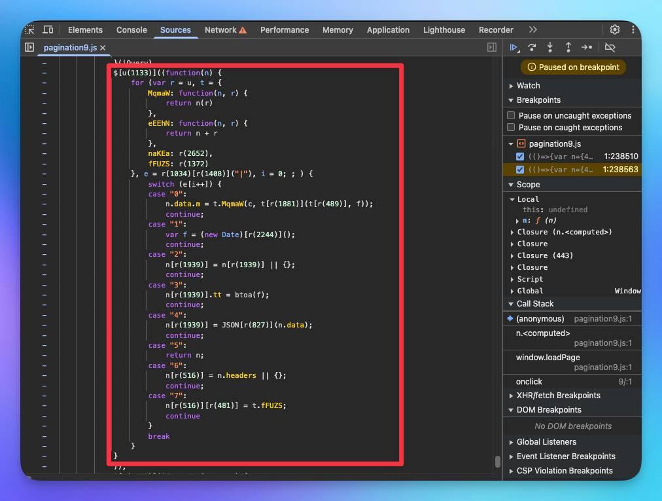Select the onclick call stack frame
This screenshot has width=662, height=501.
[x=572, y=382]
